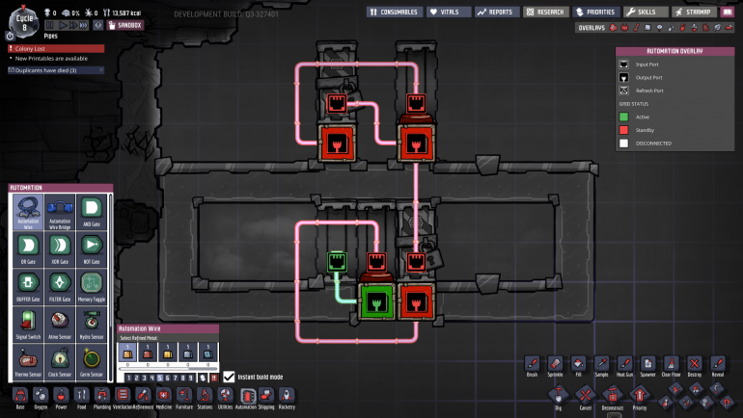The width and height of the screenshot is (743, 418).
Task: Open the CONSUMABLES screen
Action: (x=395, y=12)
